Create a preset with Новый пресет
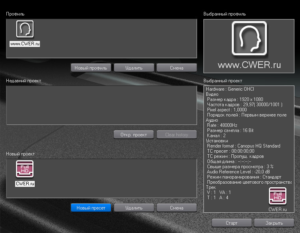This screenshot has height=233, width=300. tap(91, 208)
